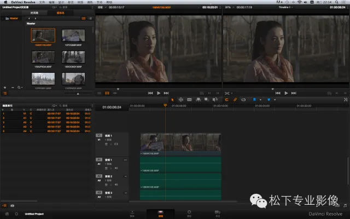
Task: Open the media pool sort dropdown
Action: (x=54, y=7)
